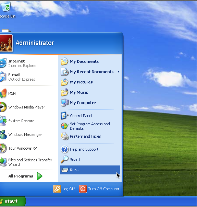Screen dimensions: 197x207
Task: Click the Help and Support label
Action: (84, 149)
